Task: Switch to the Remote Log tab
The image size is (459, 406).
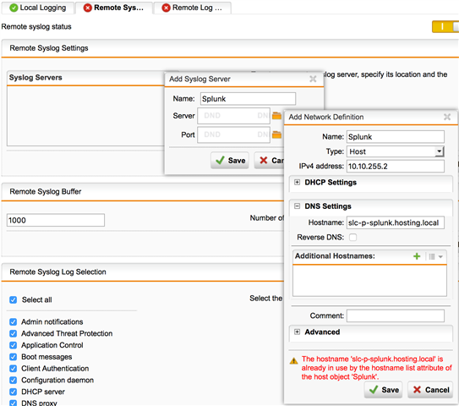Action: 193,8
